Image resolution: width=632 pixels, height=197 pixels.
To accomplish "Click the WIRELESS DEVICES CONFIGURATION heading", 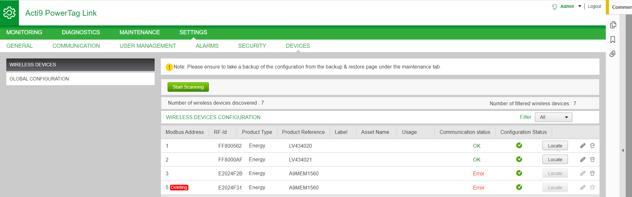I will click(213, 118).
